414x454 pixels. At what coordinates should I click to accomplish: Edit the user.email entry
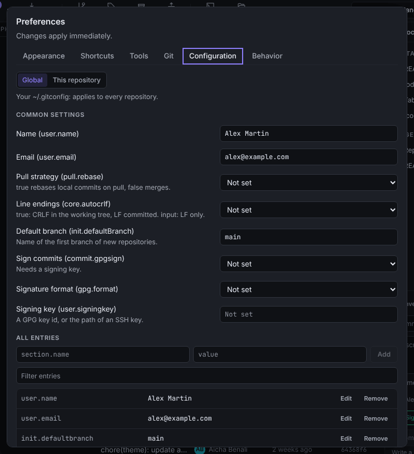pyautogui.click(x=346, y=418)
